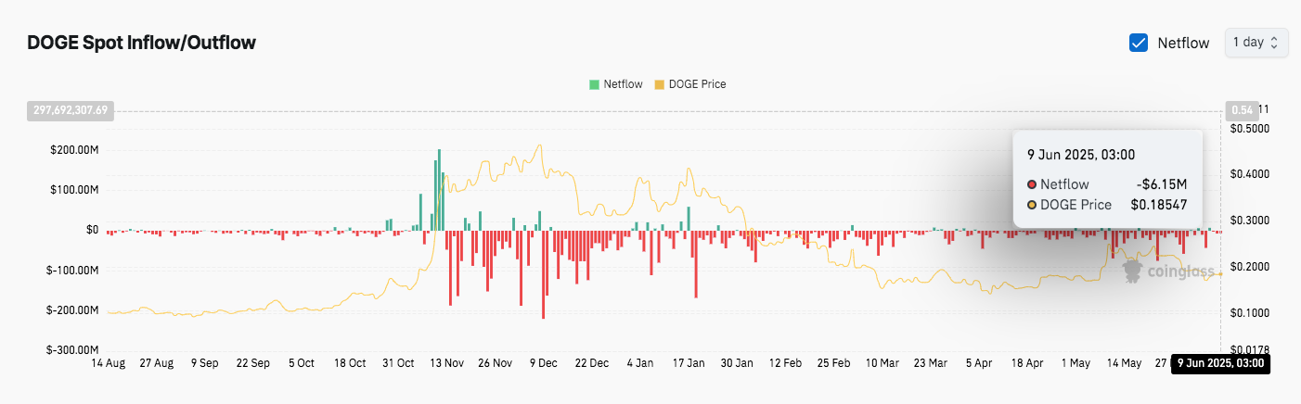Image resolution: width=1301 pixels, height=404 pixels.
Task: Click the yellow DOGE Price tooltip dot
Action: [x=1032, y=205]
